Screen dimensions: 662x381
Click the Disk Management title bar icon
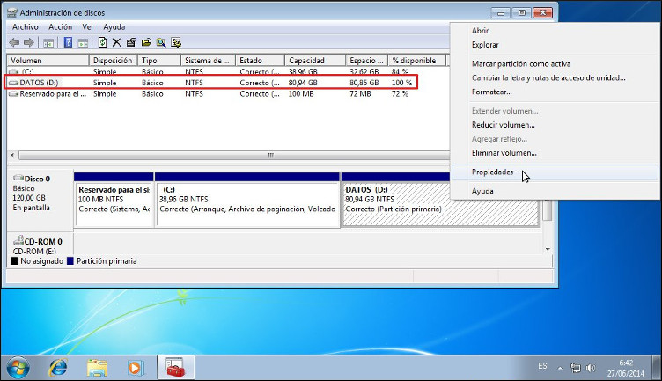pos(12,12)
